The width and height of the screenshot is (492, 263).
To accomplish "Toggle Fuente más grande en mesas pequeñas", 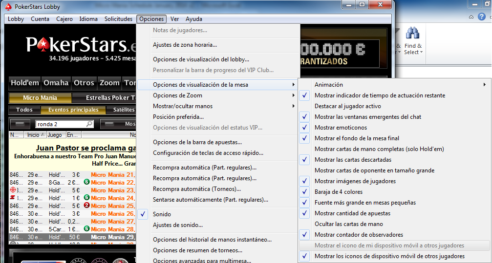I will 394,202.
